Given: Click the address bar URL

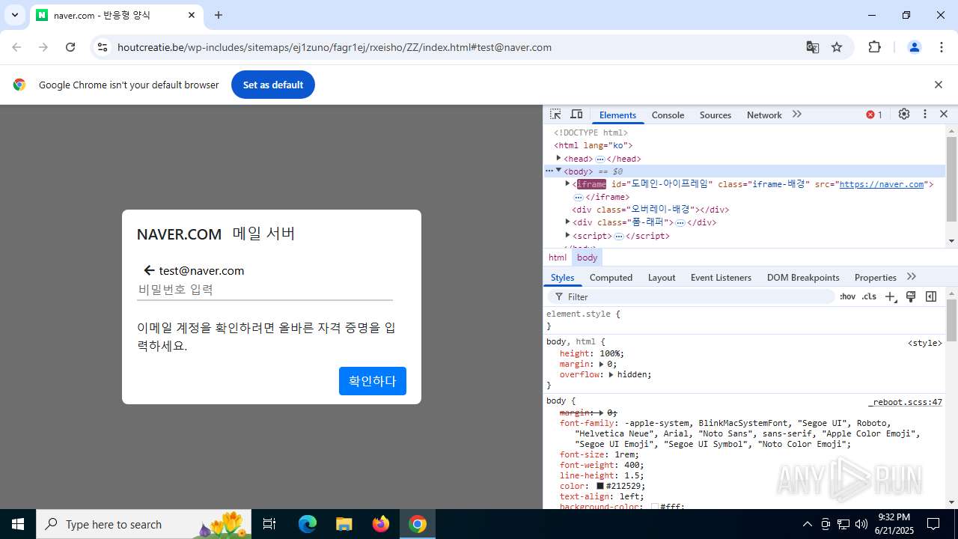Looking at the screenshot, I should 335,47.
